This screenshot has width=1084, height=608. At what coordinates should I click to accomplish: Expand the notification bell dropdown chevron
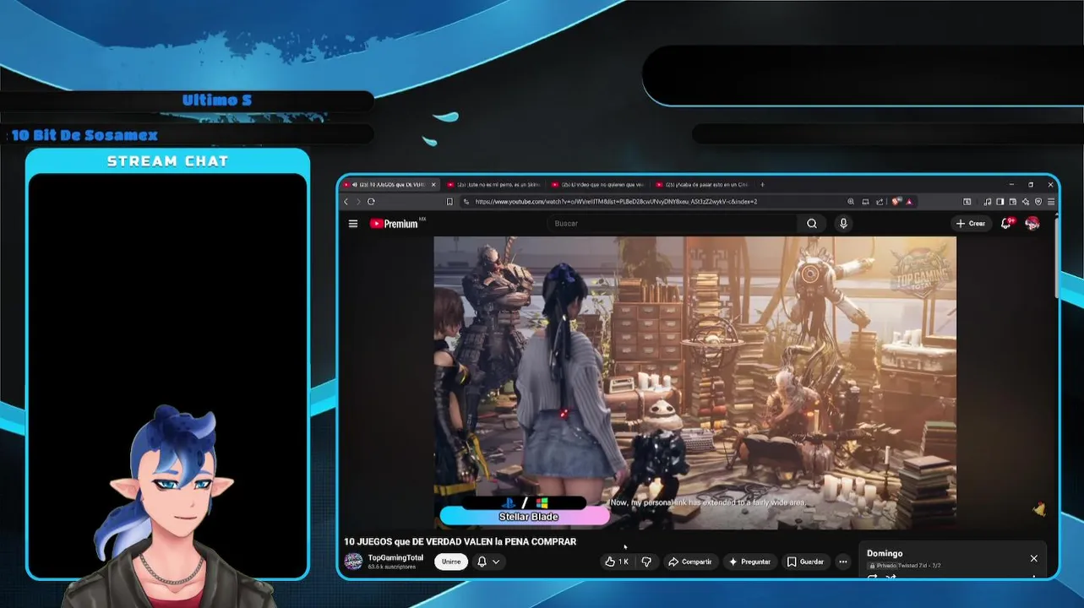496,562
